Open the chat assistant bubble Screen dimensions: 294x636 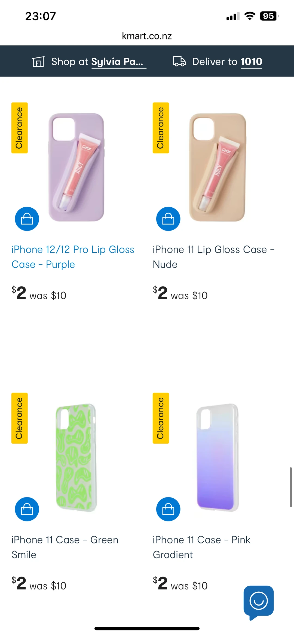click(x=259, y=602)
